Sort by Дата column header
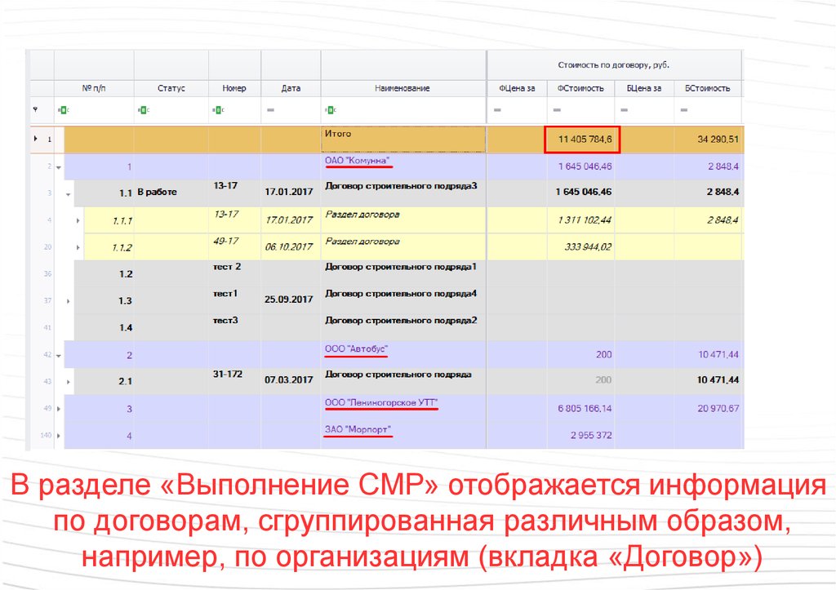This screenshot has width=836, height=590. pyautogui.click(x=291, y=88)
